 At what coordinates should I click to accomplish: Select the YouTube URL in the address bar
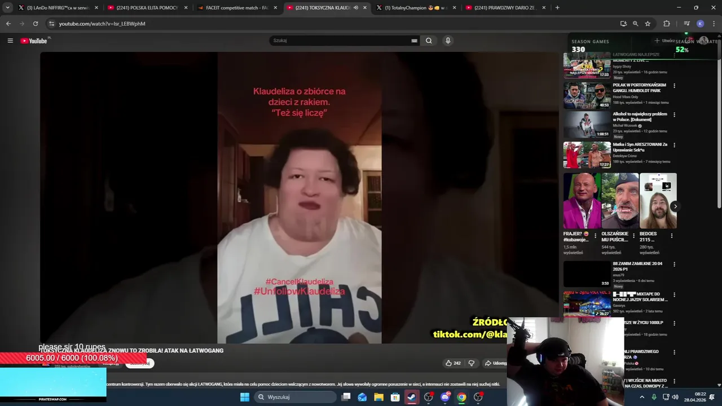(x=102, y=24)
